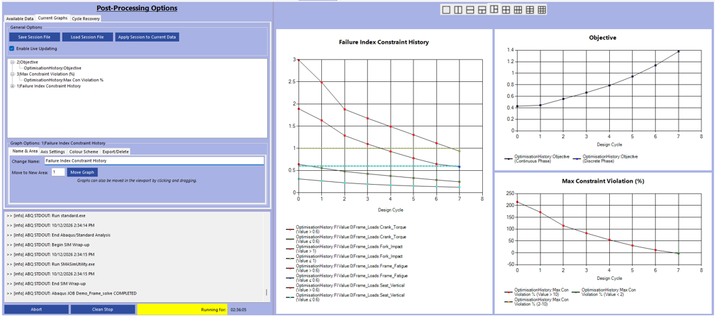Viewport: 716px width, 316px height.
Task: Click the Load Session File button
Action: pos(87,37)
